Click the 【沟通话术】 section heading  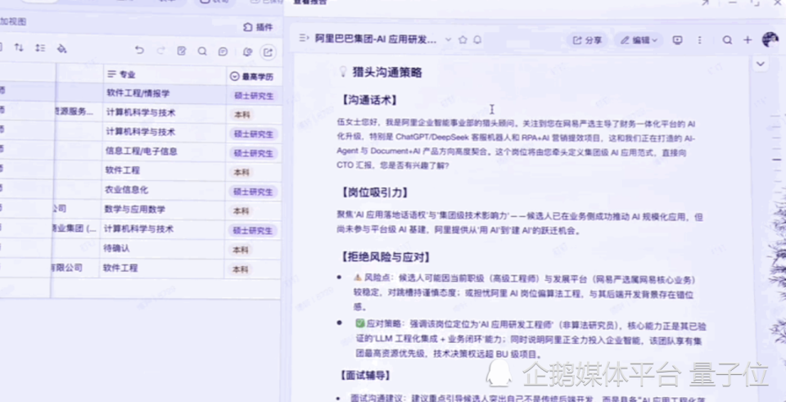tap(369, 100)
